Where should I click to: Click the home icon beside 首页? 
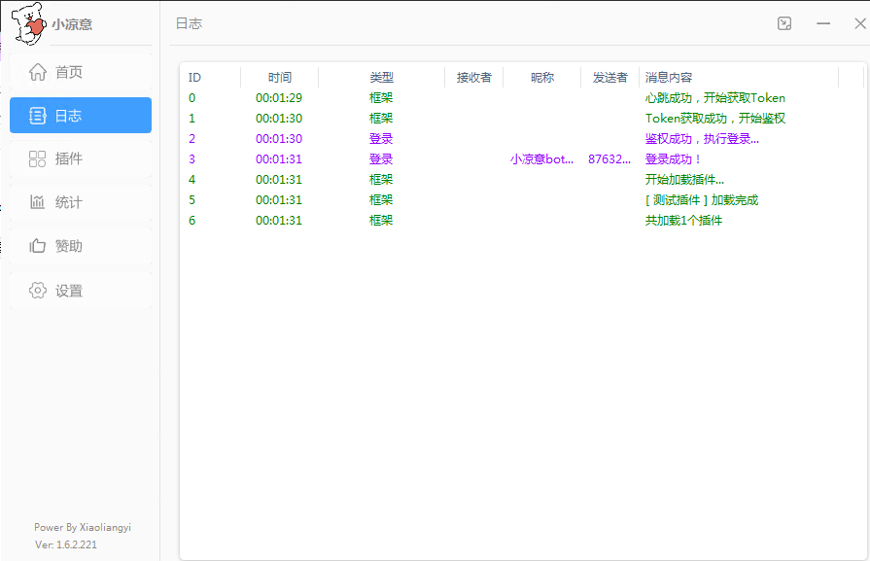click(38, 72)
